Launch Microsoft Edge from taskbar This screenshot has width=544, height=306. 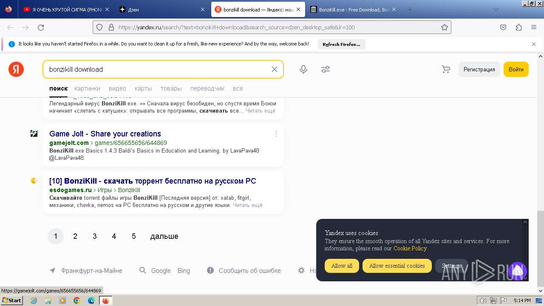tap(91, 300)
